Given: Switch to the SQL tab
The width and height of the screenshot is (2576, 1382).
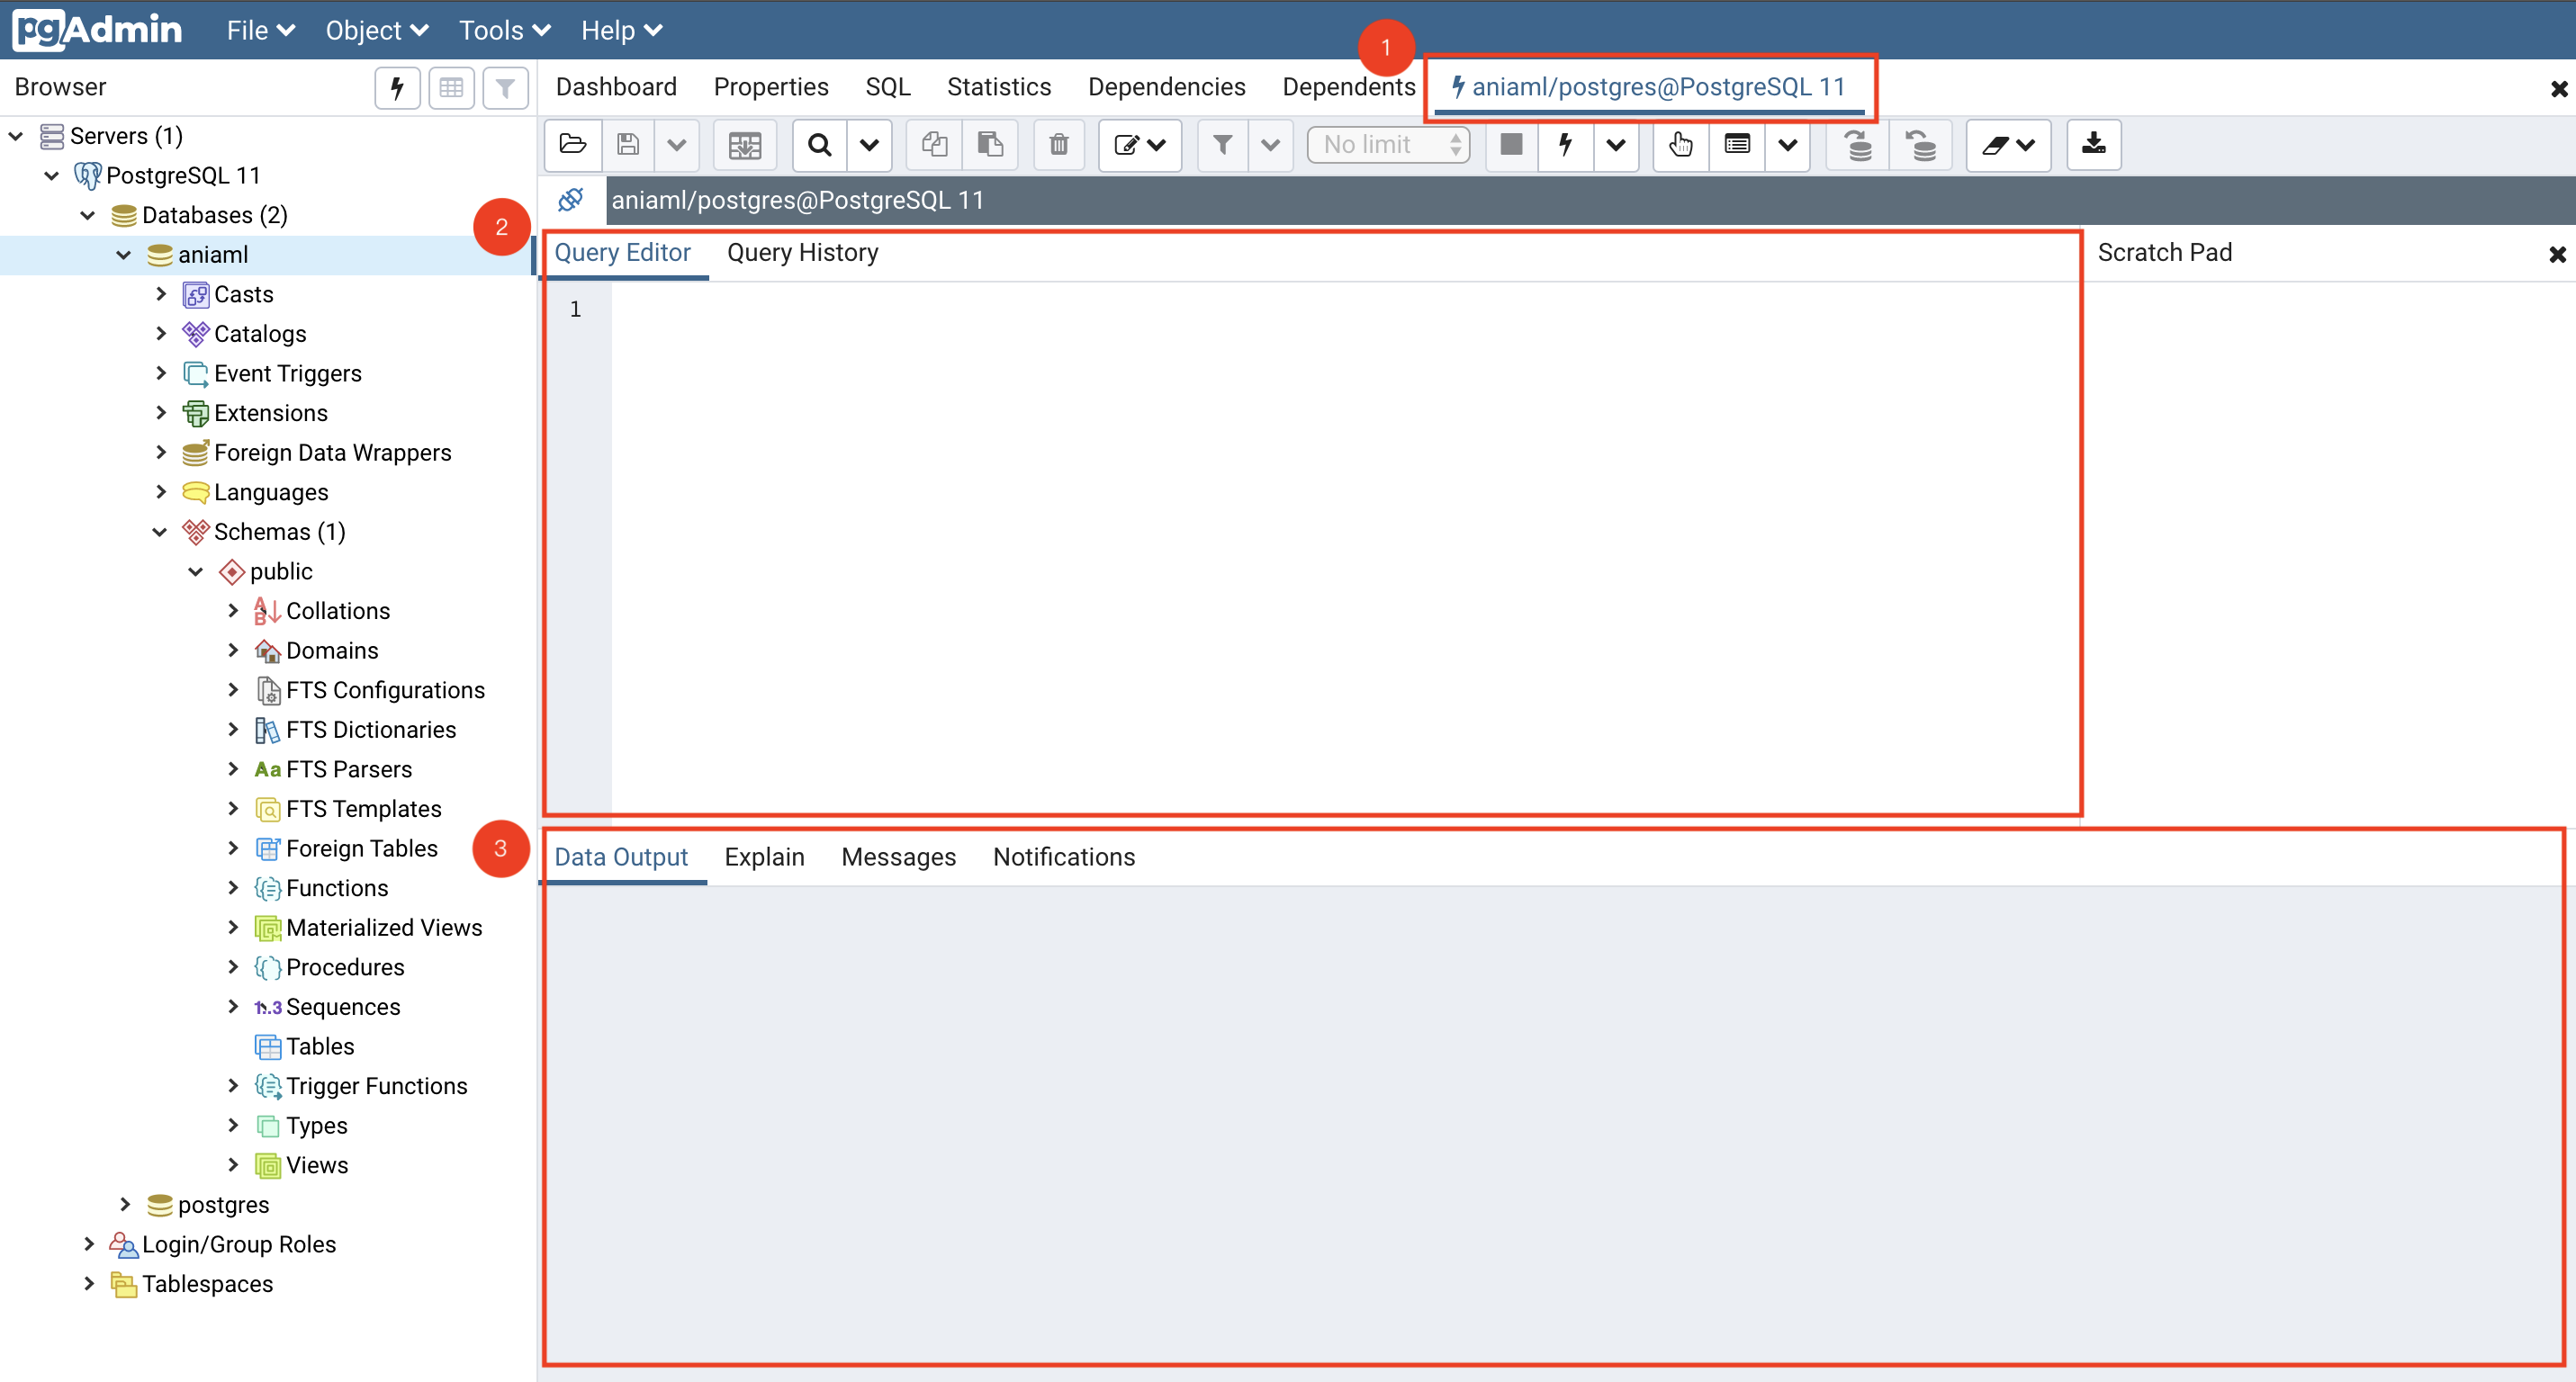Looking at the screenshot, I should (x=888, y=87).
